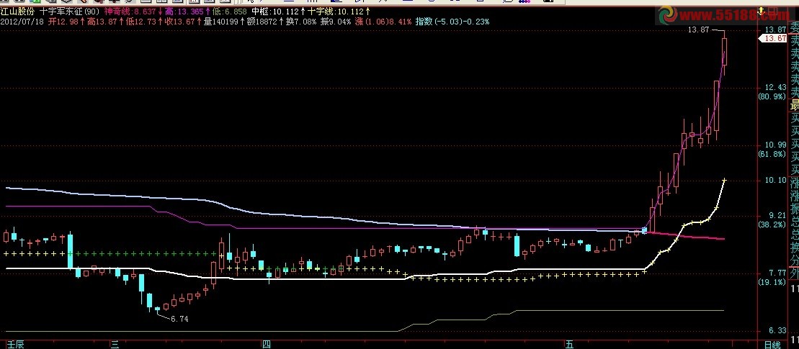Viewport: 799px width, 349px height.
Task: Click the 13.87 label at top of price axis
Action: (x=775, y=30)
